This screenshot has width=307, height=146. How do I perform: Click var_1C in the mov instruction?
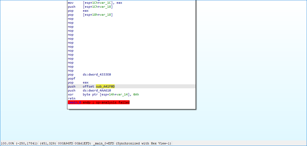(105, 3)
